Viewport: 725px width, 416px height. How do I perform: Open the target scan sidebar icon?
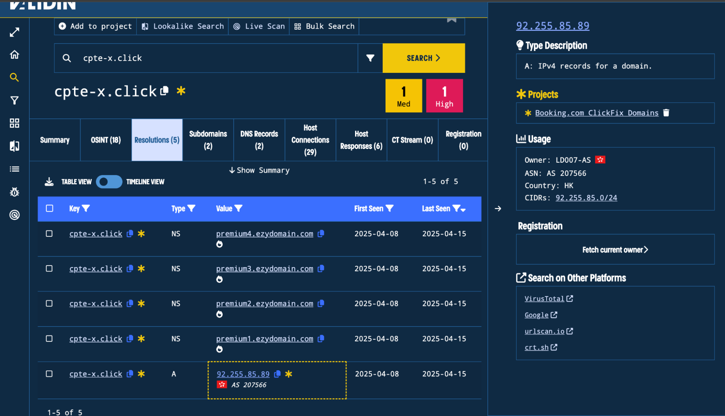(15, 215)
